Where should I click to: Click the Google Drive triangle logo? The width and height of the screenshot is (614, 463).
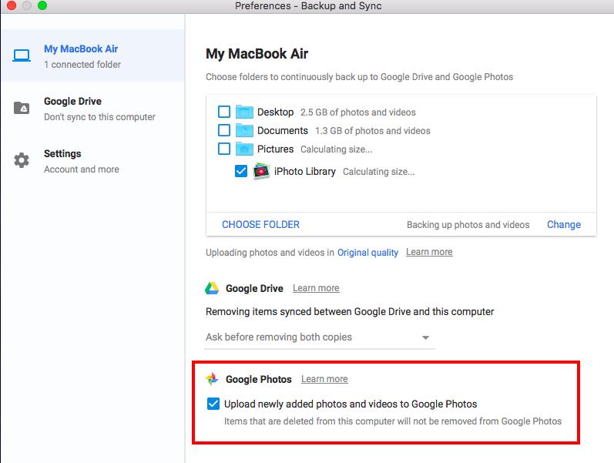tap(212, 288)
